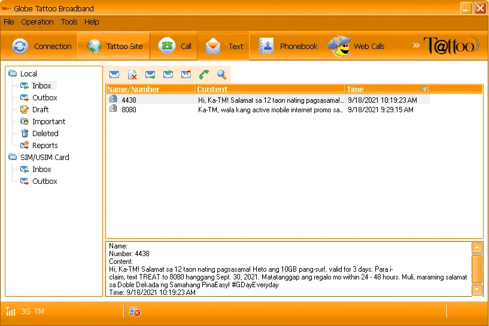Click message icon beside 4438
The image size is (489, 326).
tap(113, 99)
